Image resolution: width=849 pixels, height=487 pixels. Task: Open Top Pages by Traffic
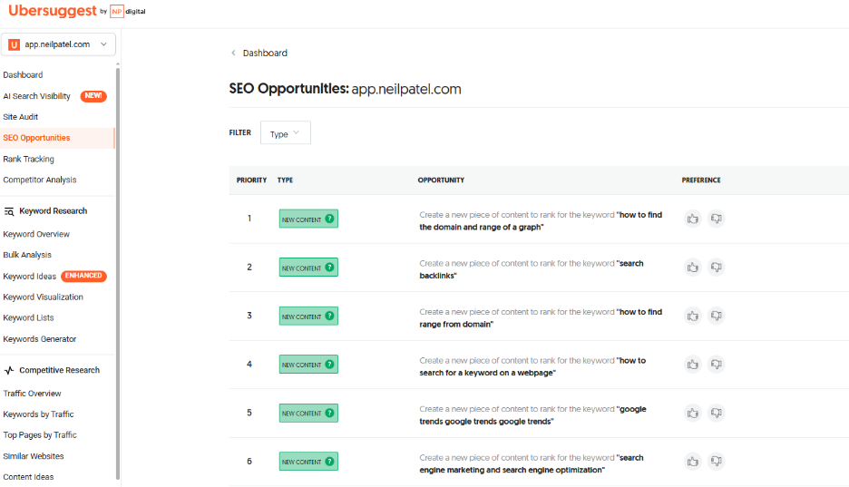(x=40, y=435)
